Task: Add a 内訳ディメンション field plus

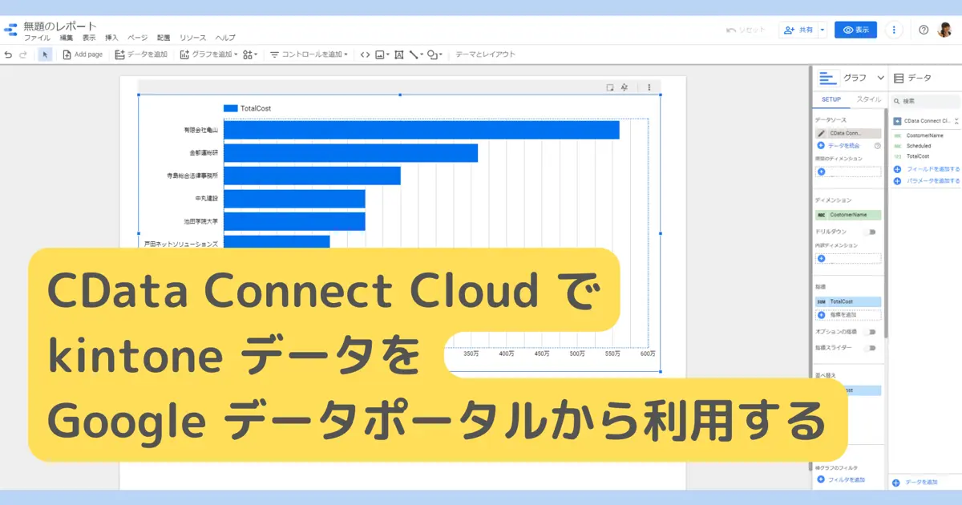Action: (x=821, y=258)
